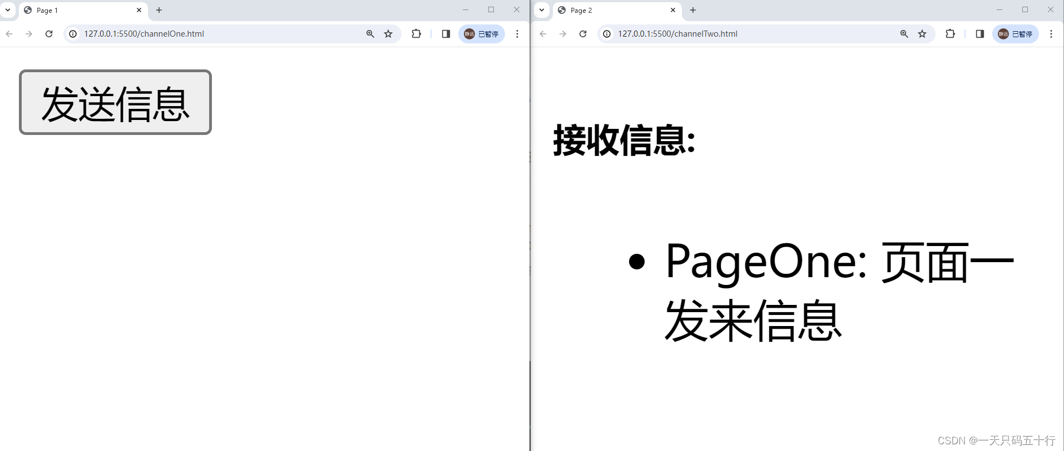Expand tab search dropdown in Page 2 window
This screenshot has height=451, width=1064.
click(542, 10)
